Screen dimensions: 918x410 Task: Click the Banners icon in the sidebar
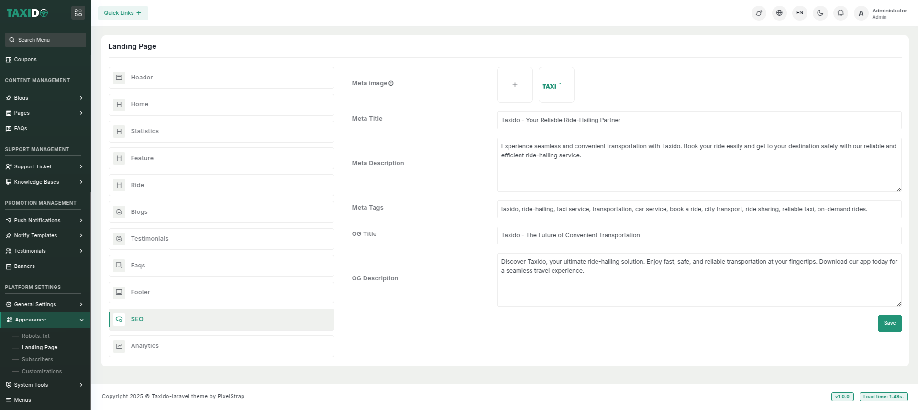click(9, 266)
